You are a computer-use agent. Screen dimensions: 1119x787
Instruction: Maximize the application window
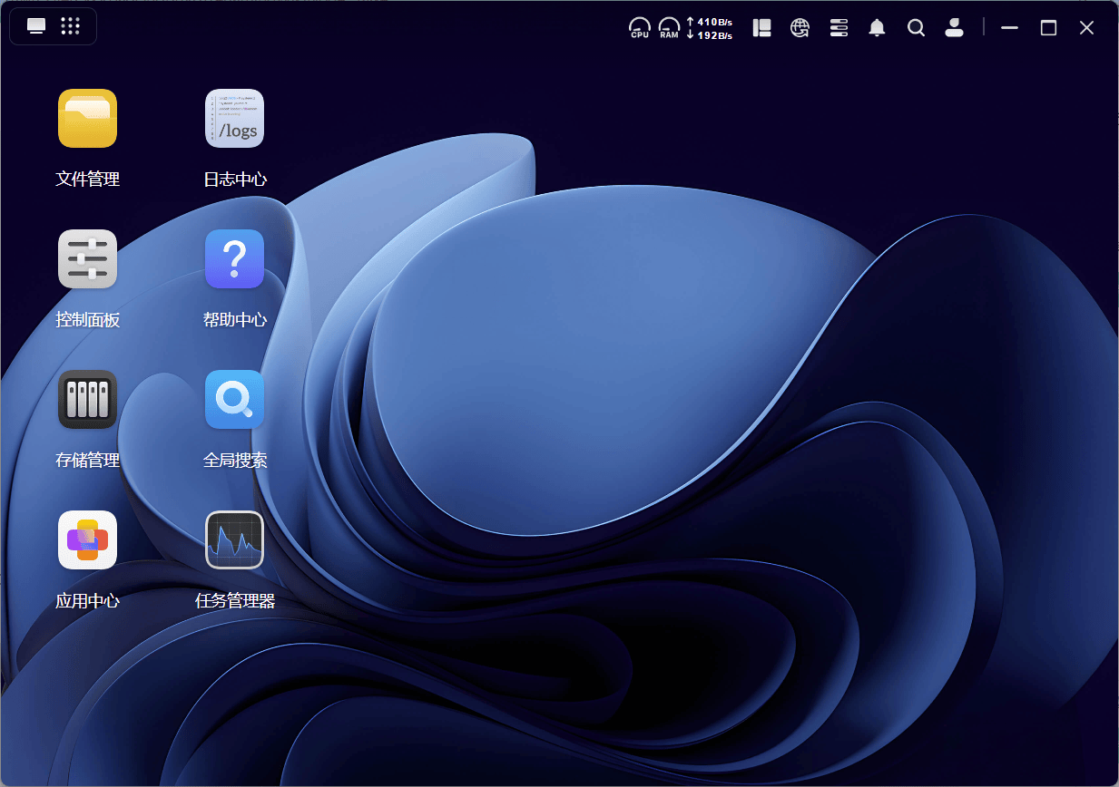coord(1048,28)
